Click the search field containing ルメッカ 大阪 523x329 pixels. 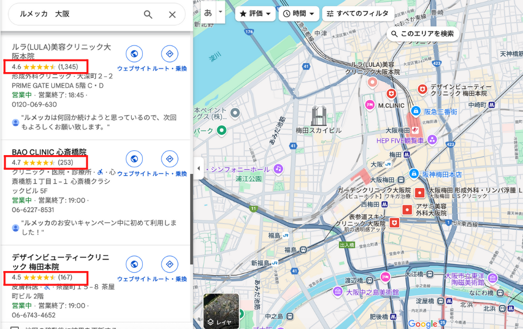click(97, 14)
